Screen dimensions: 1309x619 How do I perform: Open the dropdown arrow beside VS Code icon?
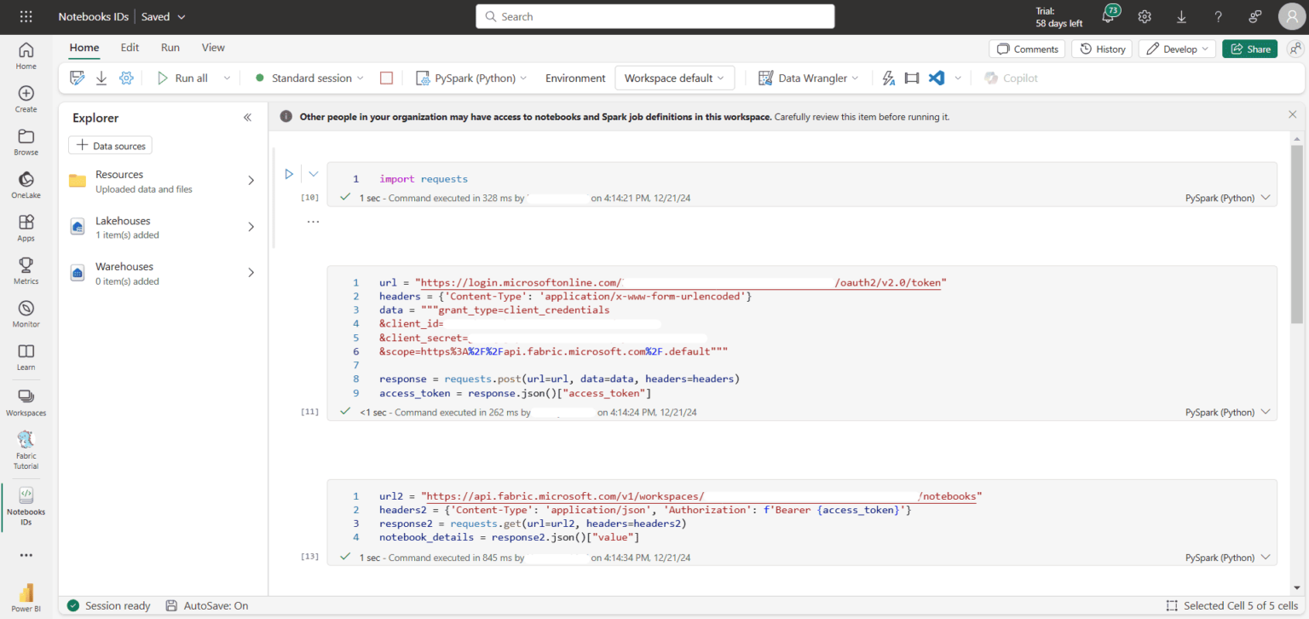pos(958,78)
